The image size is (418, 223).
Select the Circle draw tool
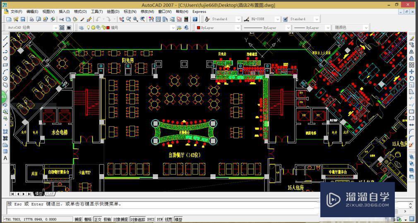[5, 78]
